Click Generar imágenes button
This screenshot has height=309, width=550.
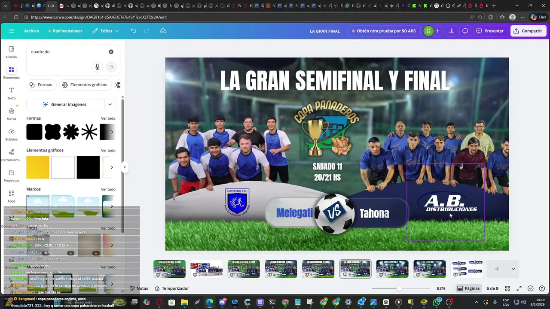pos(65,104)
